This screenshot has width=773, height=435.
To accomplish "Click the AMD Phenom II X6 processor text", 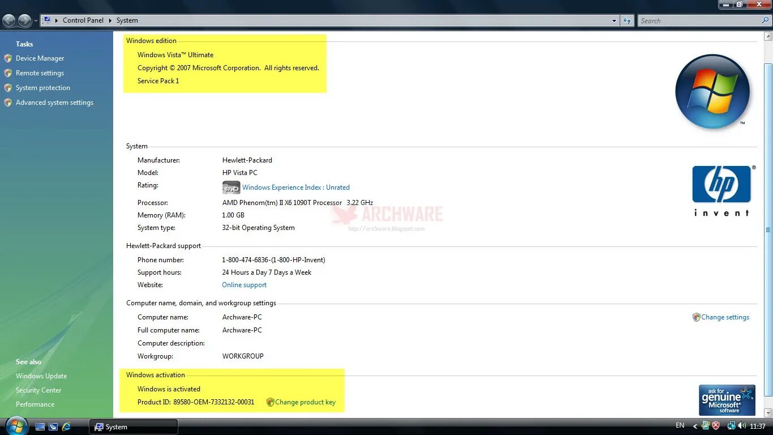I will tap(298, 203).
